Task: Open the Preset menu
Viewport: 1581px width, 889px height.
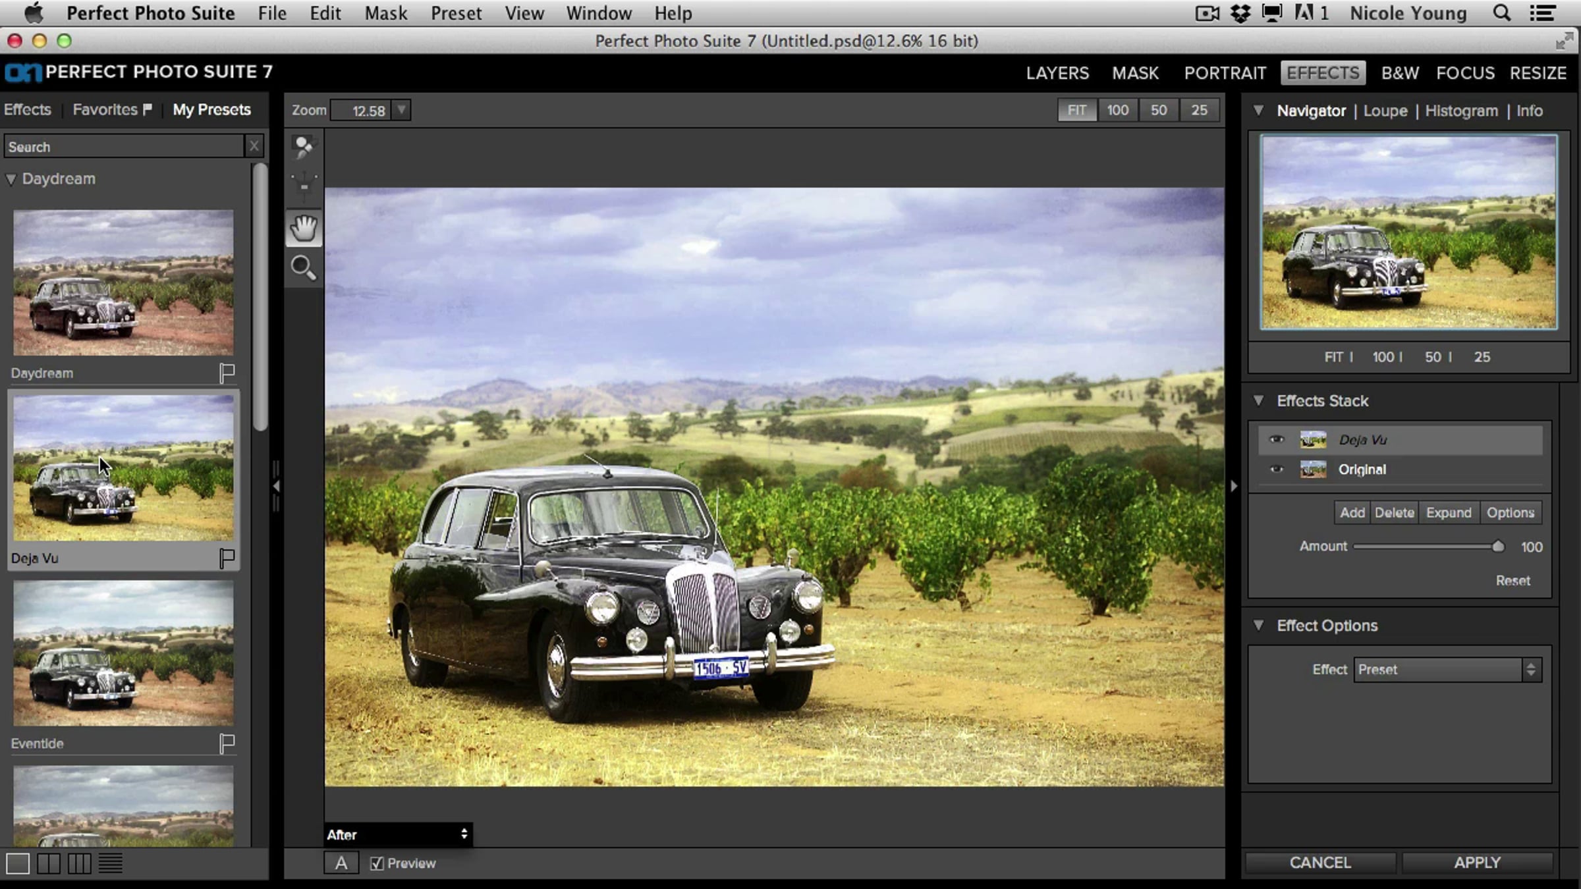Action: 456,13
